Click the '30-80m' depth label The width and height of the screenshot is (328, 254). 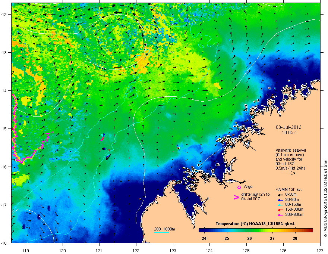point(292,199)
